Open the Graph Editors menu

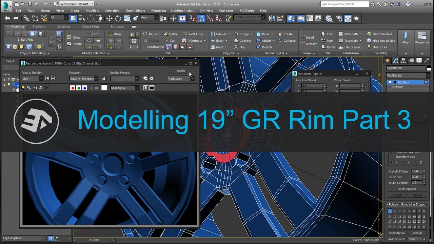(x=135, y=11)
